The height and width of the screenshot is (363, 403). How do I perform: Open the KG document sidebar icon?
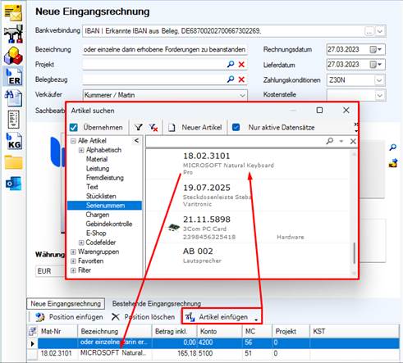(x=14, y=142)
